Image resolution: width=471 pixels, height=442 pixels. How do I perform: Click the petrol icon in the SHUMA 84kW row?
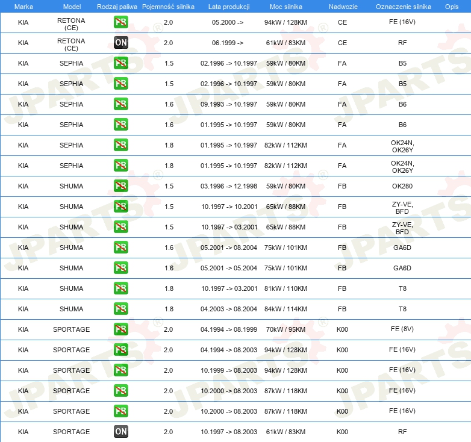(120, 309)
